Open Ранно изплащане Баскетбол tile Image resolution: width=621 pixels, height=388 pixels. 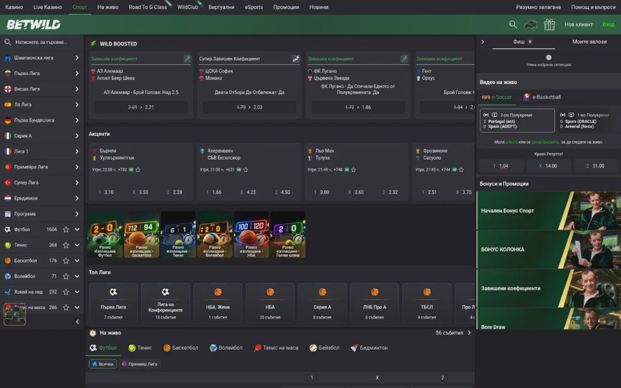tap(142, 235)
